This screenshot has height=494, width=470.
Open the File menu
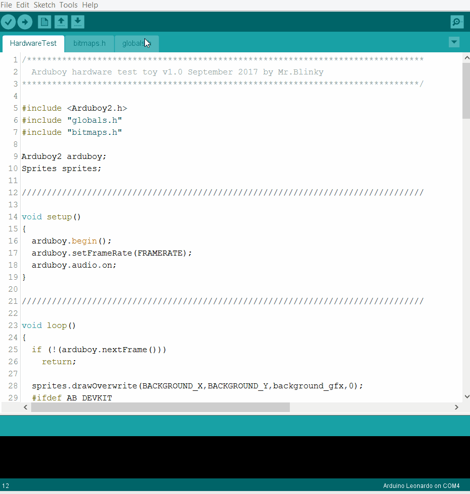(7, 5)
